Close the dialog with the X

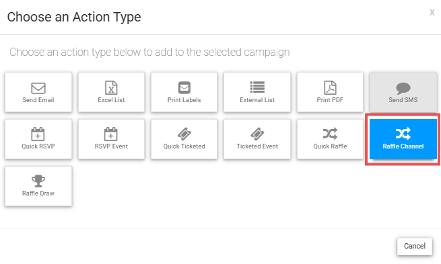point(432,12)
